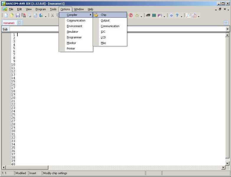Choose Output in Compiler submenu

110,20
